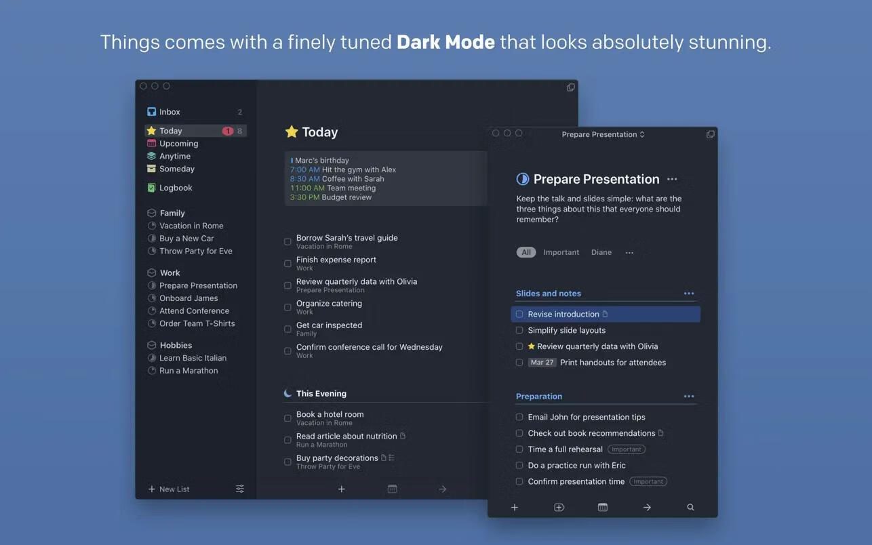
Task: Click the Logbook icon in sidebar
Action: click(152, 188)
